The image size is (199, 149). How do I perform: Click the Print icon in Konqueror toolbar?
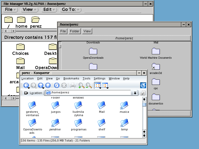click(73, 85)
